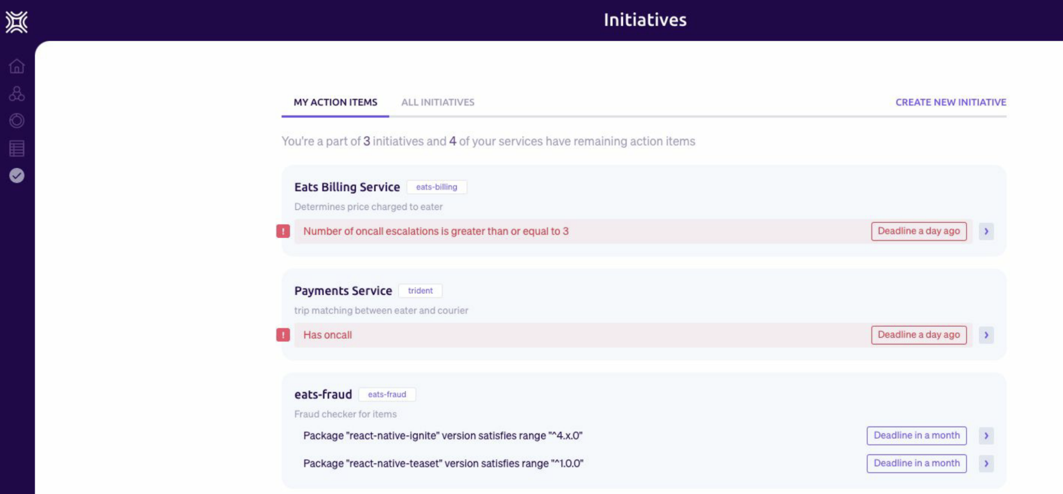
Task: Open the Home sidebar icon
Action: (17, 66)
